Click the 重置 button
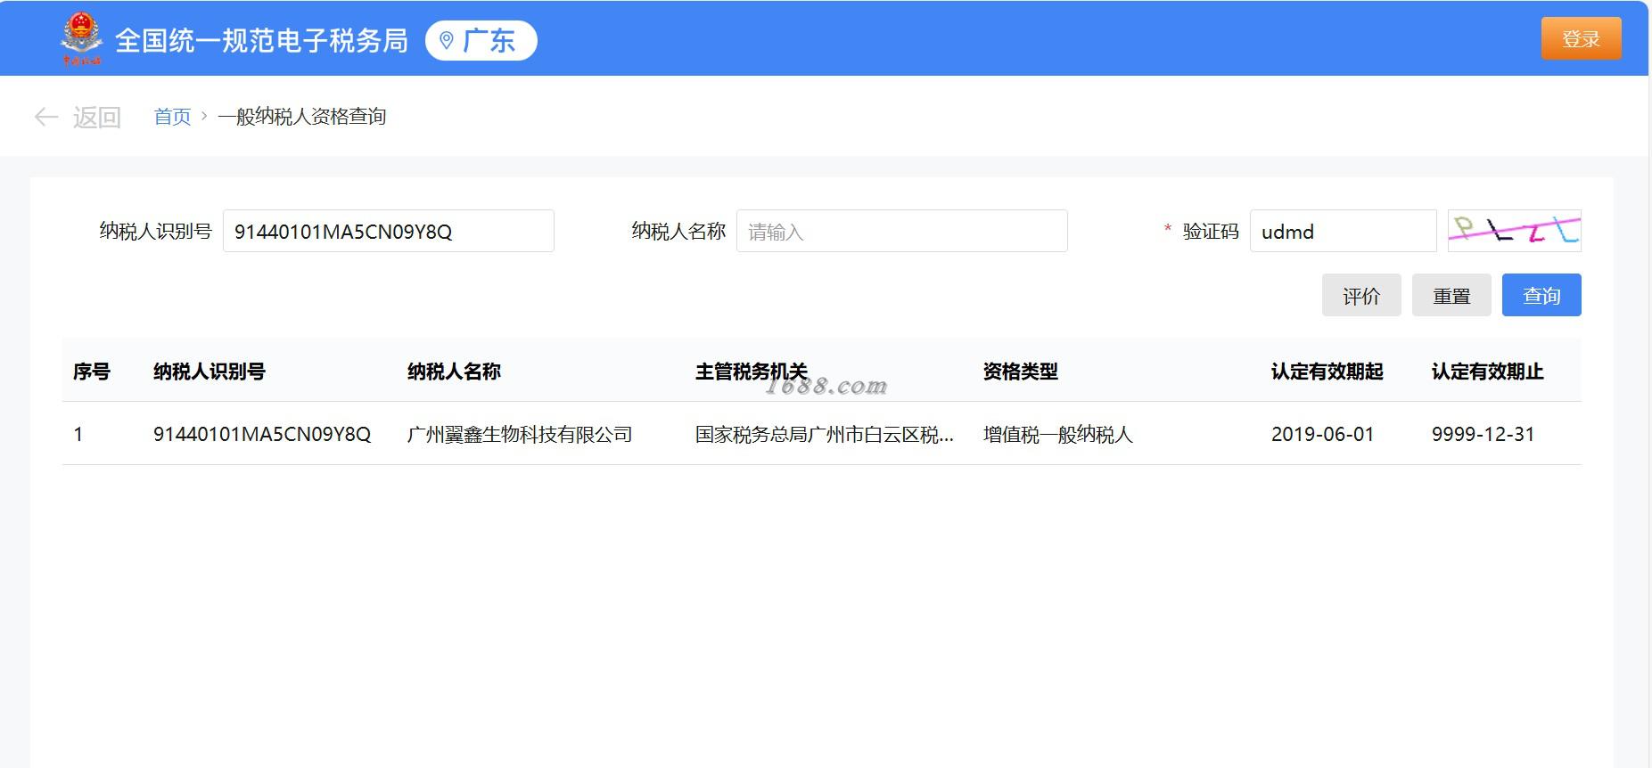Image resolution: width=1652 pixels, height=768 pixels. pos(1451,295)
